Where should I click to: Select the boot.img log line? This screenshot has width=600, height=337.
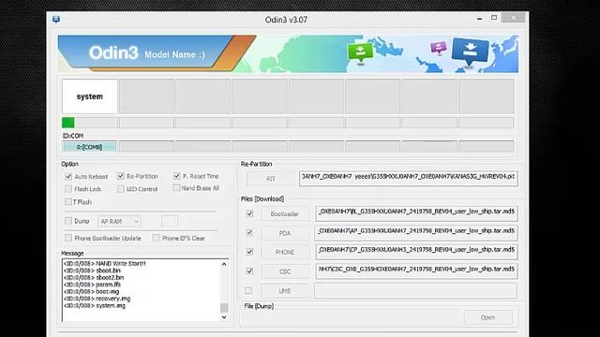92,291
